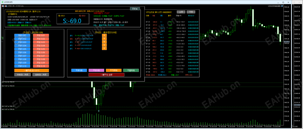Screen dimensions: 303x129
Task: Select the 07-06 history row date
Action: [x=148, y=72]
